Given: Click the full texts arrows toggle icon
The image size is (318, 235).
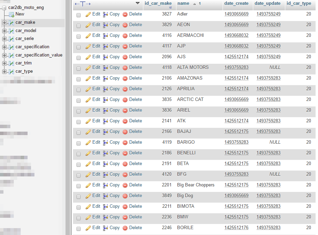Looking at the screenshot, I should pyautogui.click(x=83, y=4).
